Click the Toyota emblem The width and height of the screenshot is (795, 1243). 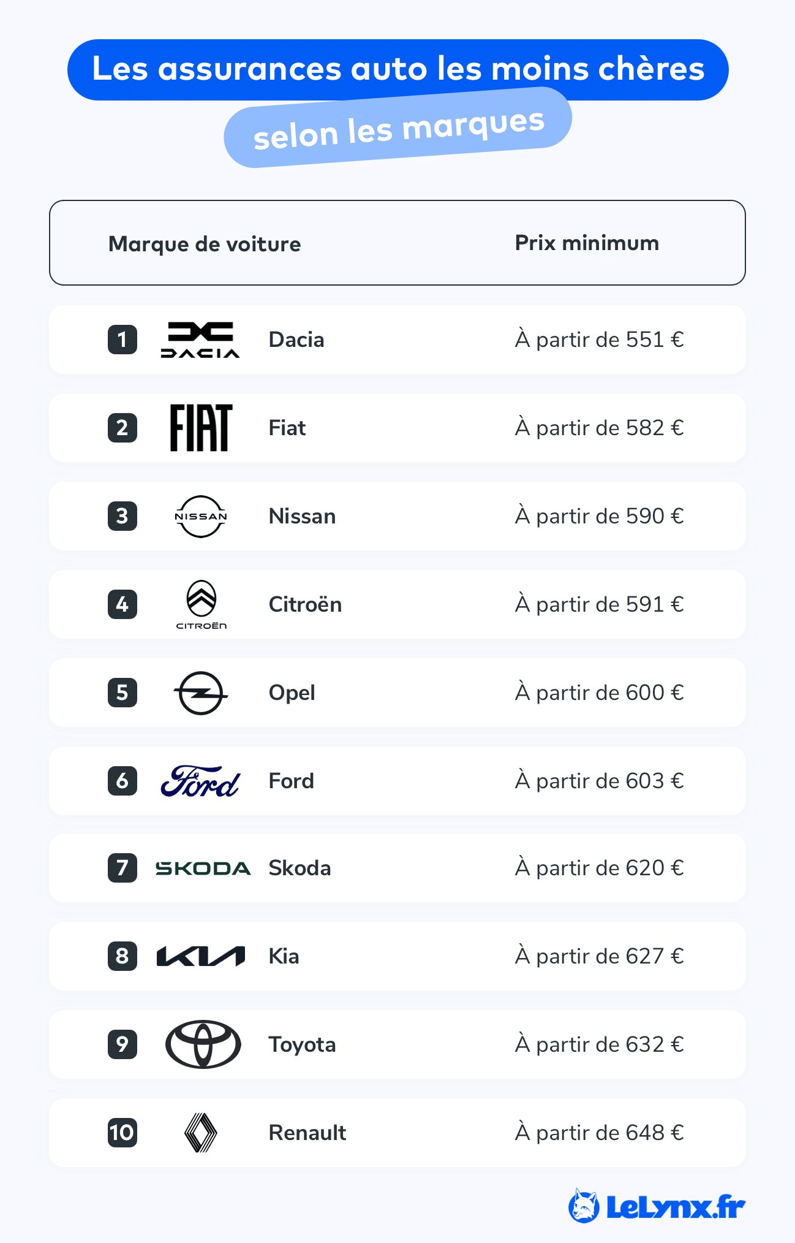point(203,1044)
